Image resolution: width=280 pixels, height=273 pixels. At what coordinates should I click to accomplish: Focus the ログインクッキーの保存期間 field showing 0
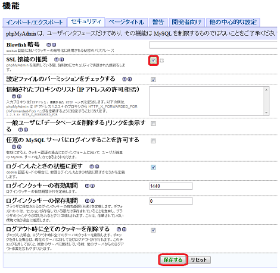[x=171, y=201]
